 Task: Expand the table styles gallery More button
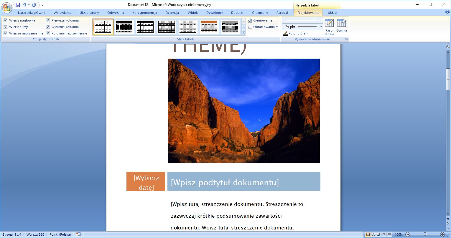pos(243,33)
